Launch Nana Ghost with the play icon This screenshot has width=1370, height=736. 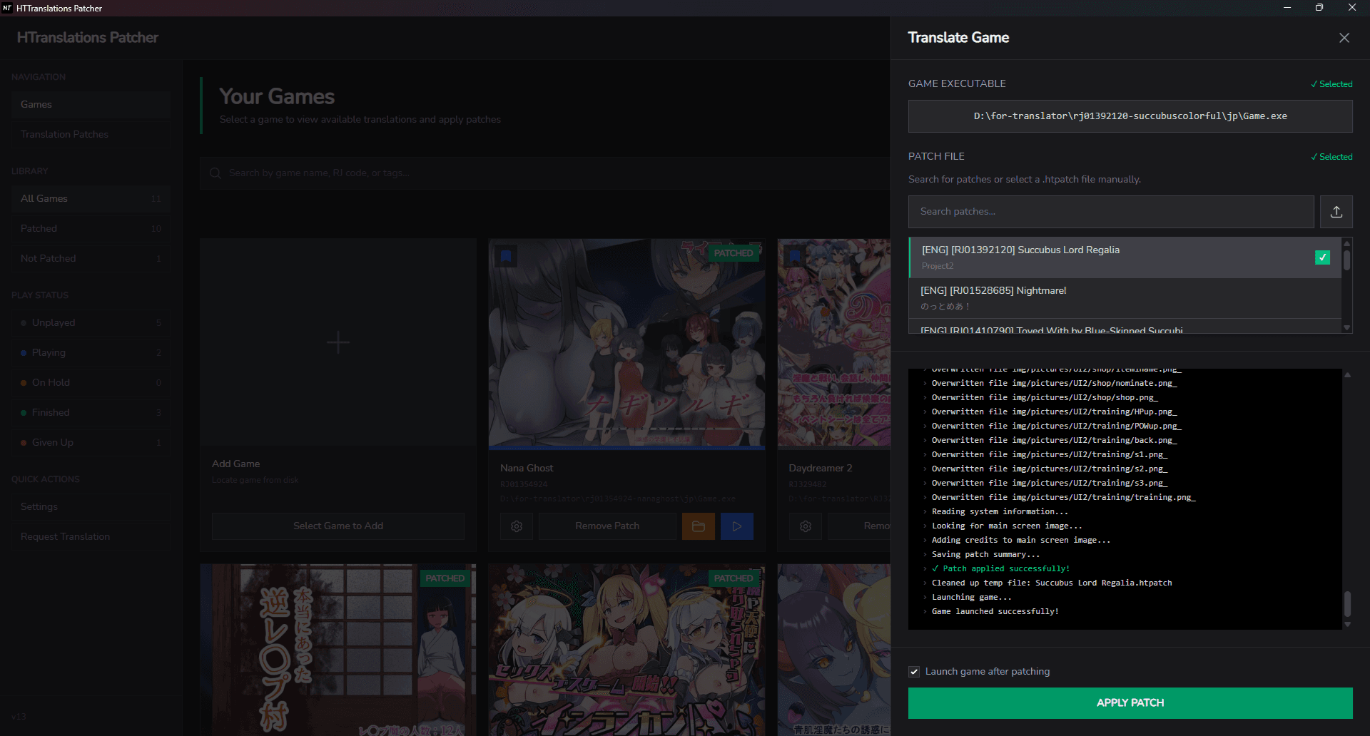736,526
